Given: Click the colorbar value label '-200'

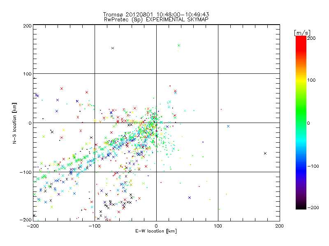Looking at the screenshot, I should click(313, 207).
